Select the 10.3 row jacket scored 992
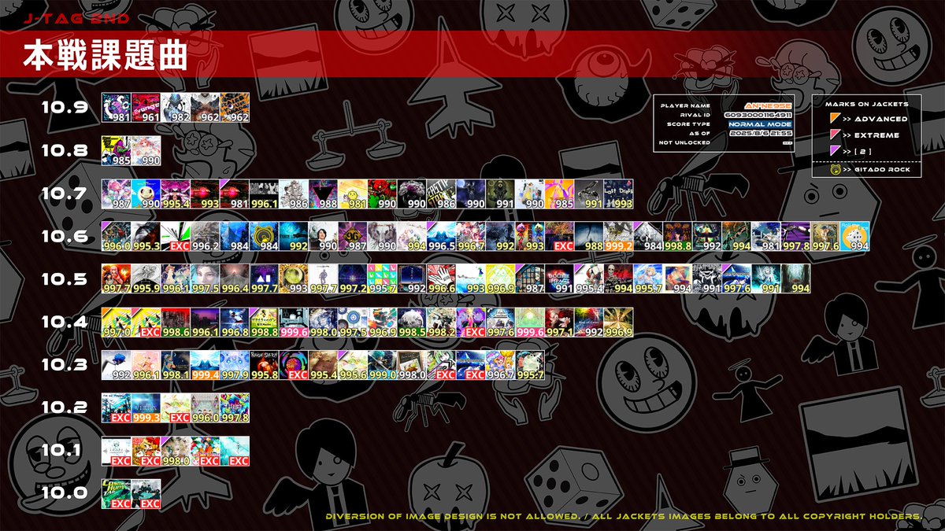The width and height of the screenshot is (945, 531). tap(117, 365)
